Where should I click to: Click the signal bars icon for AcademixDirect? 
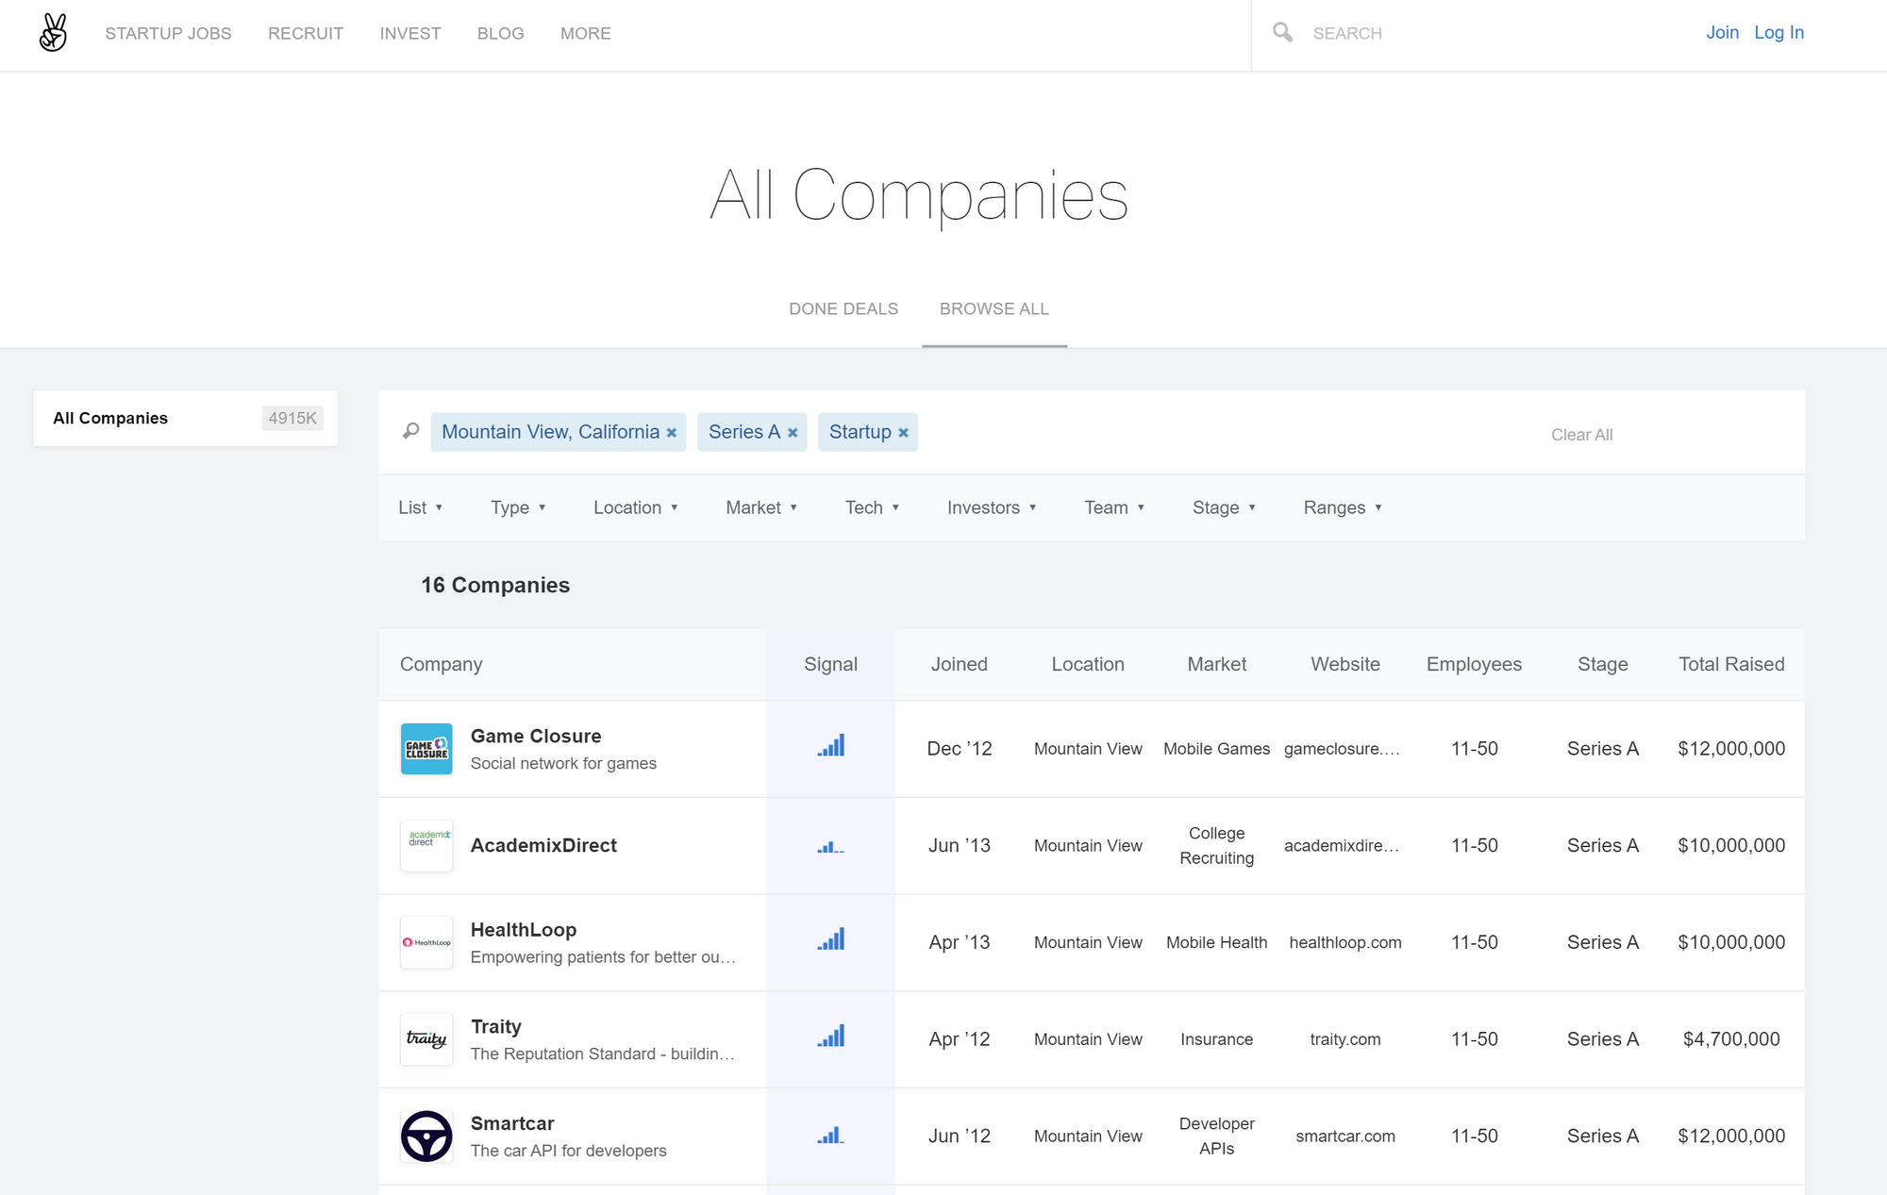point(830,847)
